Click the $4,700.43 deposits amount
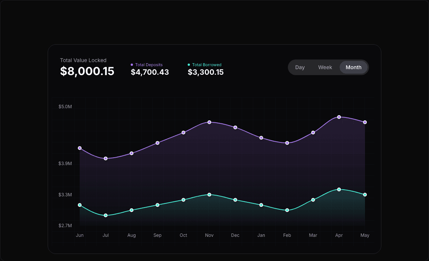Image resolution: width=429 pixels, height=261 pixels. coord(150,72)
